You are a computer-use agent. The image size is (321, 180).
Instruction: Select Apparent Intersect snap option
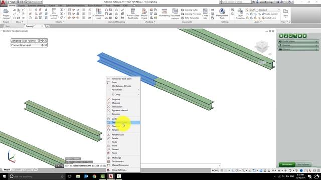pos(123,110)
